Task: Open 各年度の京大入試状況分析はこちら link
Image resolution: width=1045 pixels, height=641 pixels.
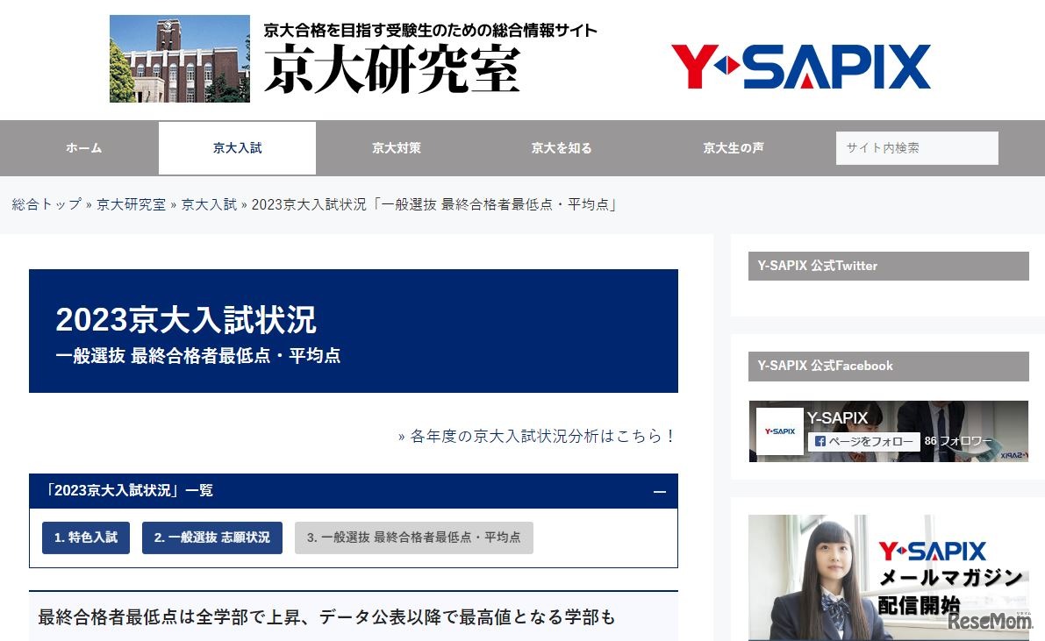Action: coord(542,436)
